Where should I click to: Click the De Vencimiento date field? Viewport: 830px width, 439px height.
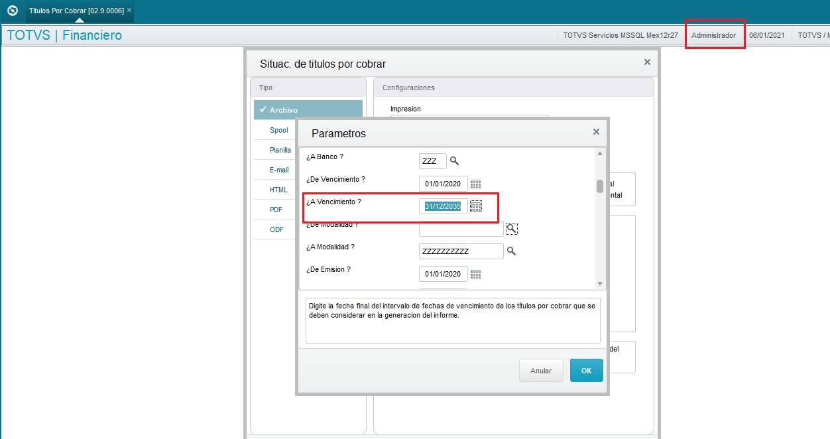click(444, 184)
